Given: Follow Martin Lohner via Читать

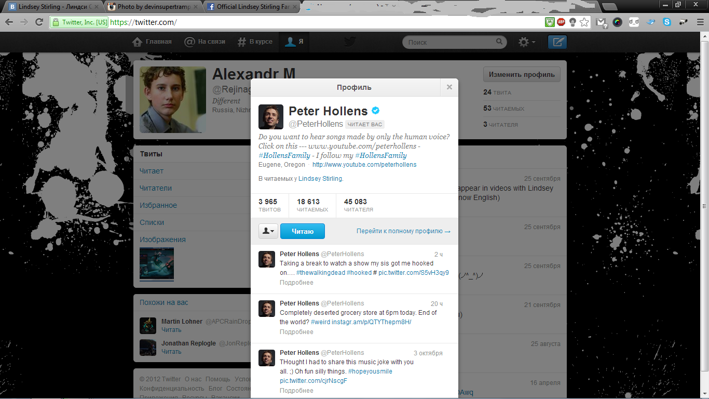Looking at the screenshot, I should coord(171,330).
